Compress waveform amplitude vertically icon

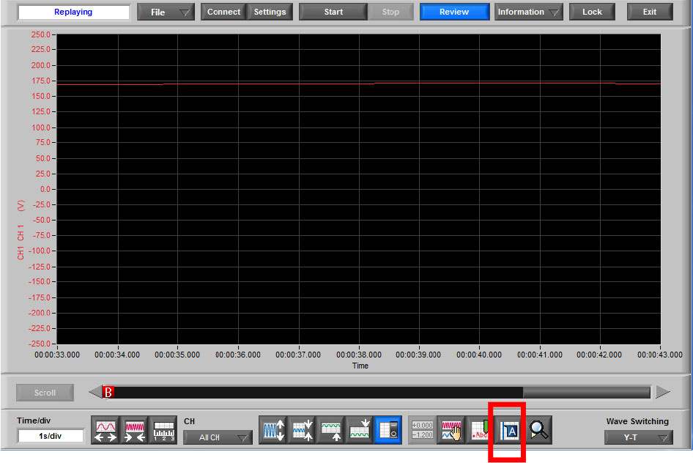click(302, 430)
